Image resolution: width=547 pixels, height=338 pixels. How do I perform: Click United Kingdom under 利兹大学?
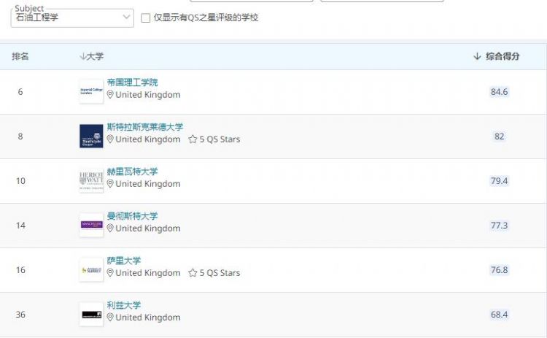click(x=148, y=318)
